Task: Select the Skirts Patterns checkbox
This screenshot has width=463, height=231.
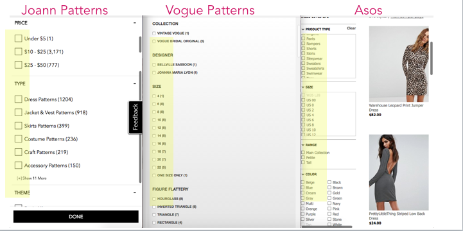Action: pyautogui.click(x=19, y=126)
